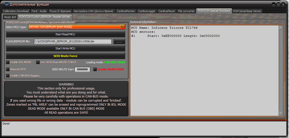The image size is (289, 138).
Task: Enable BSL MODE checkbox
Action: coord(8,62)
